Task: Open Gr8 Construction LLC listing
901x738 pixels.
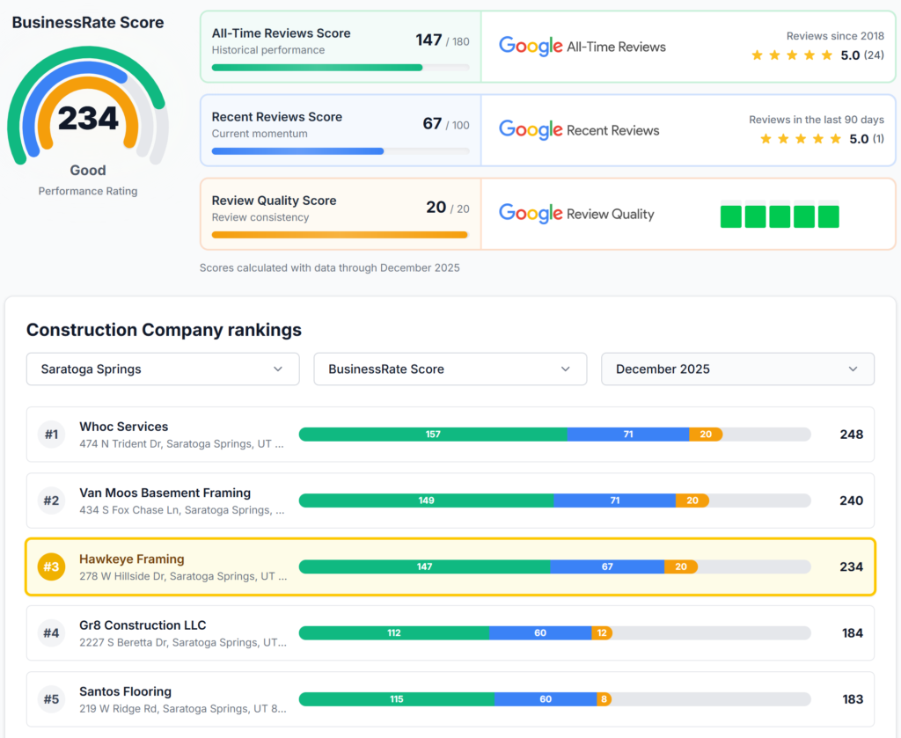Action: (143, 625)
